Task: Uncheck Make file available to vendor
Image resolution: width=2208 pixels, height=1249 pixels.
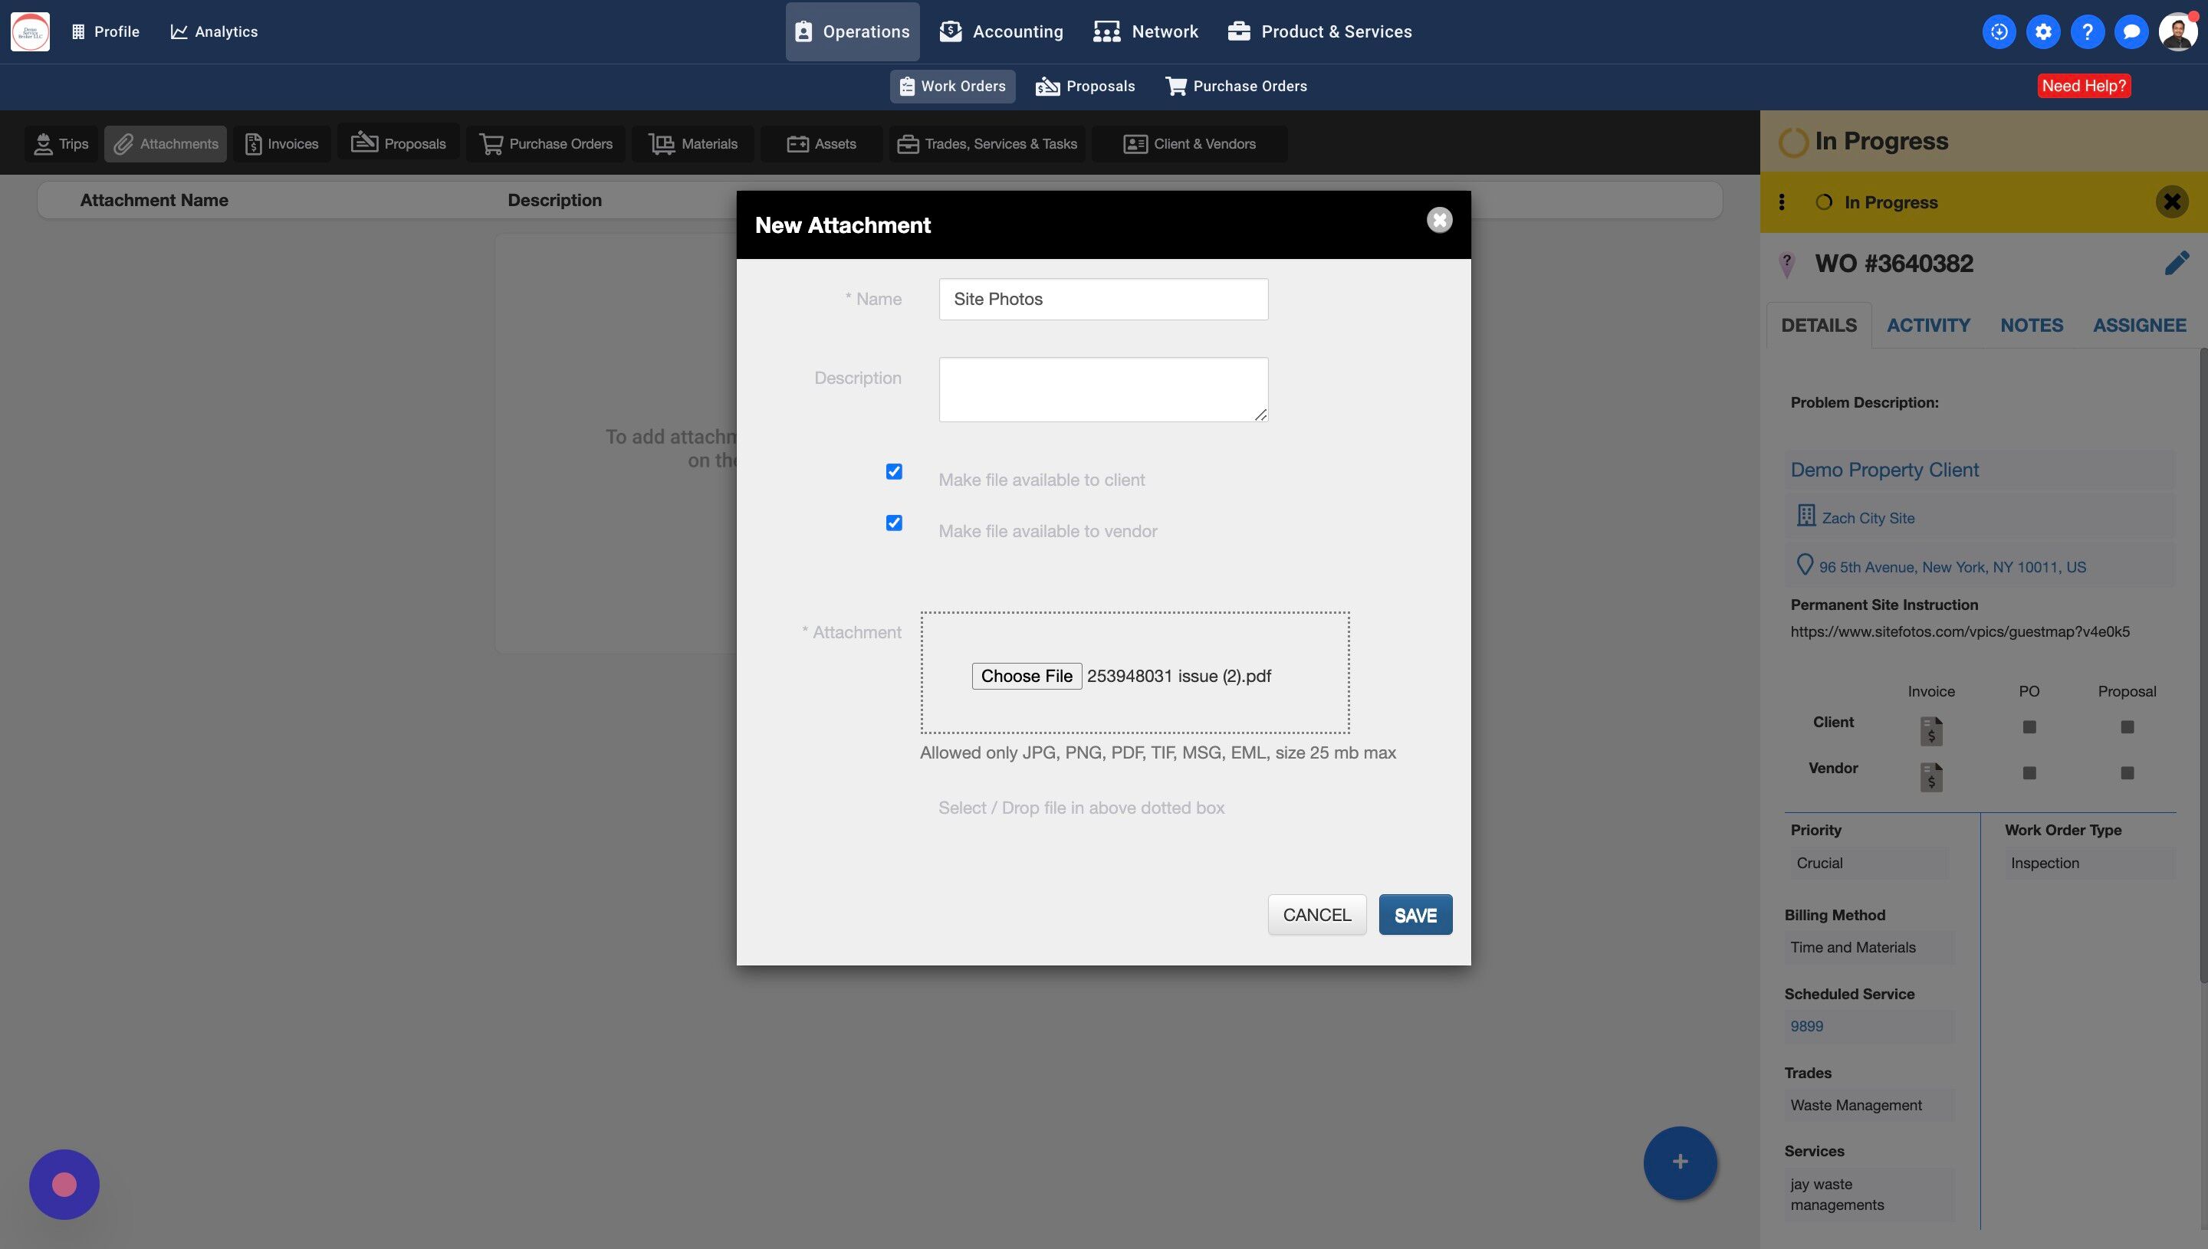Action: coord(893,523)
